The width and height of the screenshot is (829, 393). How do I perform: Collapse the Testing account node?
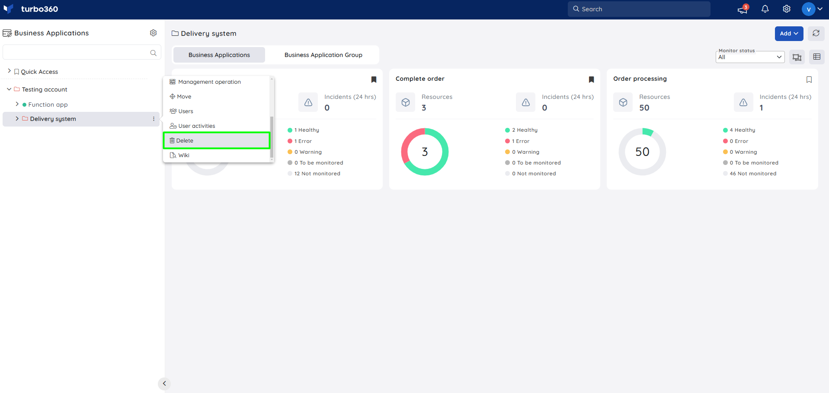click(9, 89)
